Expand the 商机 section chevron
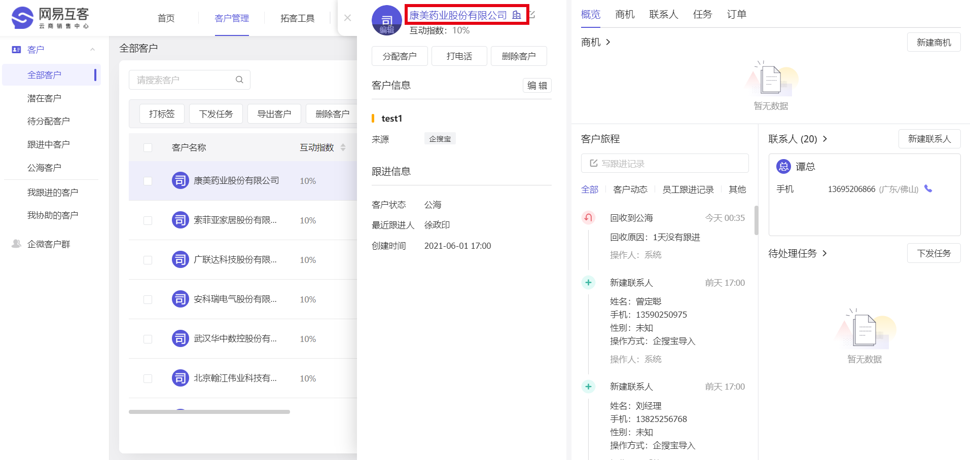This screenshot has width=970, height=460. click(608, 42)
